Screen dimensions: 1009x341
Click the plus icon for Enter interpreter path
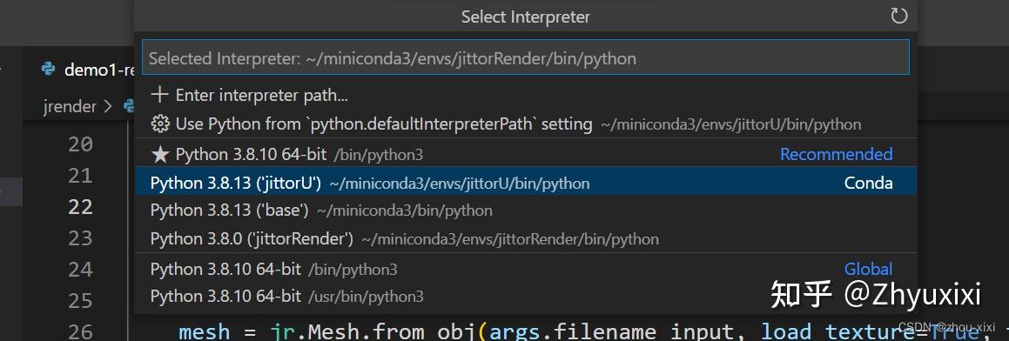(x=159, y=95)
